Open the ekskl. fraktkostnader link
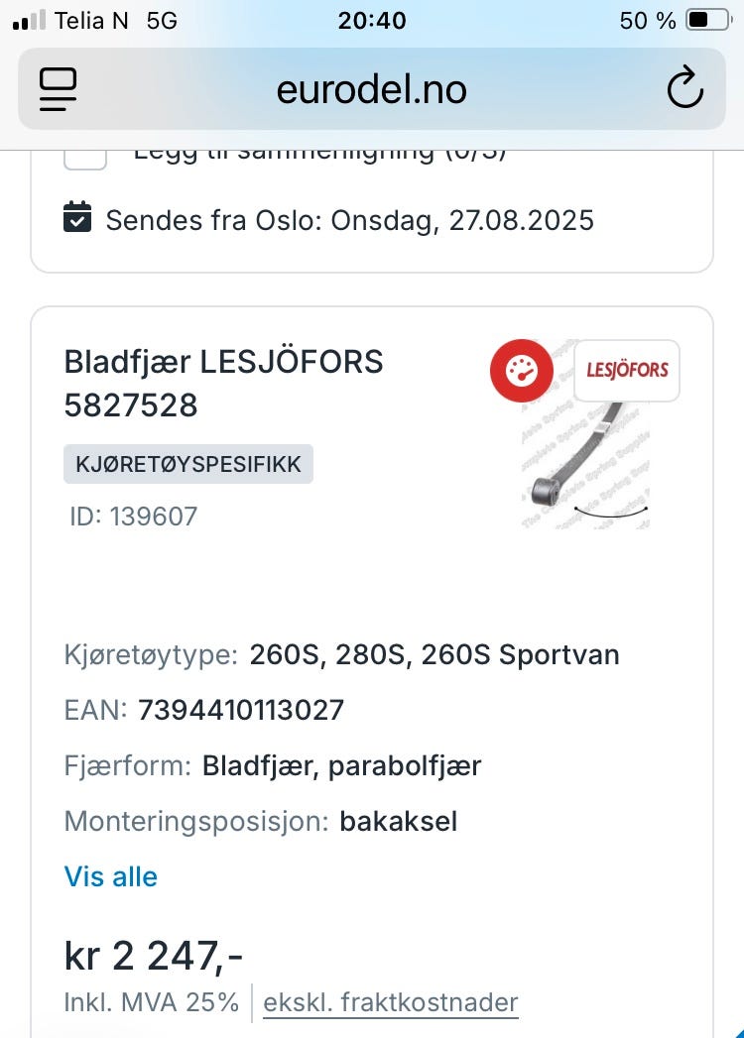 pyautogui.click(x=390, y=1002)
